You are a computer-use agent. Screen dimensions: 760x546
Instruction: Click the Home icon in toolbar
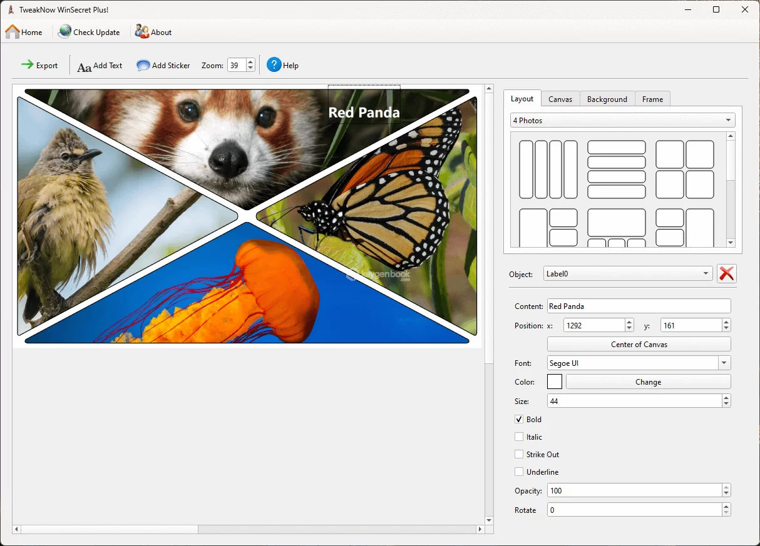point(13,32)
